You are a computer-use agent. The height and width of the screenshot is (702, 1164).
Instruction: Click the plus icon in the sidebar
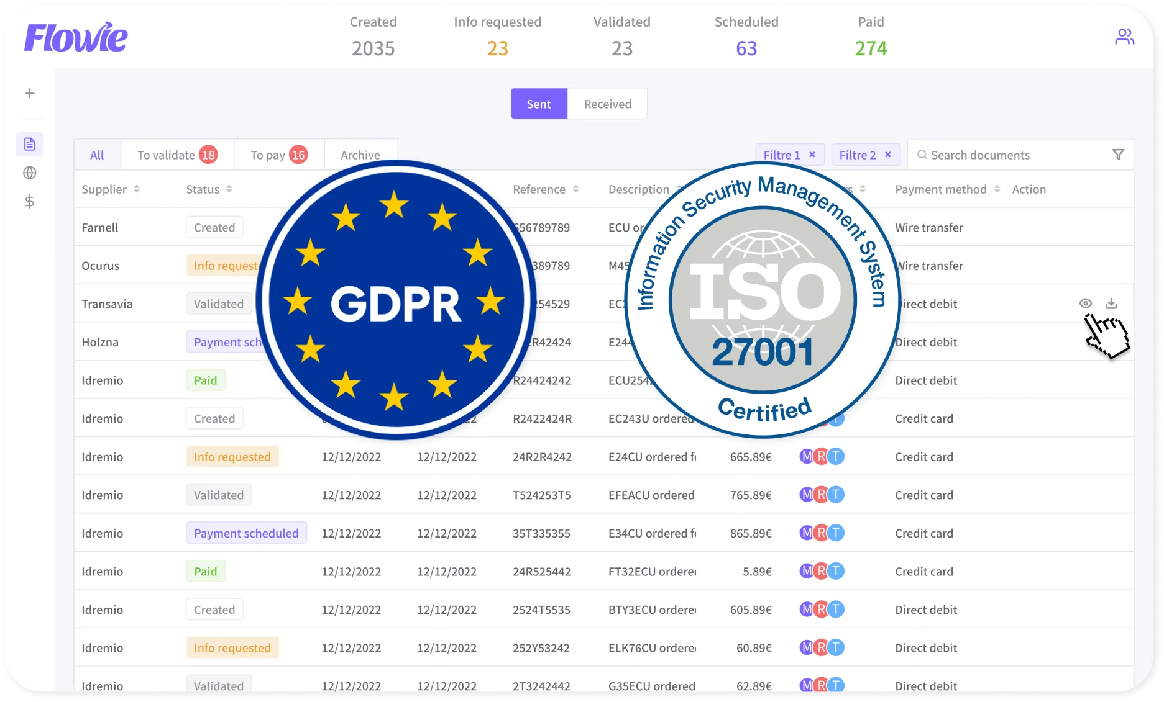coord(29,93)
